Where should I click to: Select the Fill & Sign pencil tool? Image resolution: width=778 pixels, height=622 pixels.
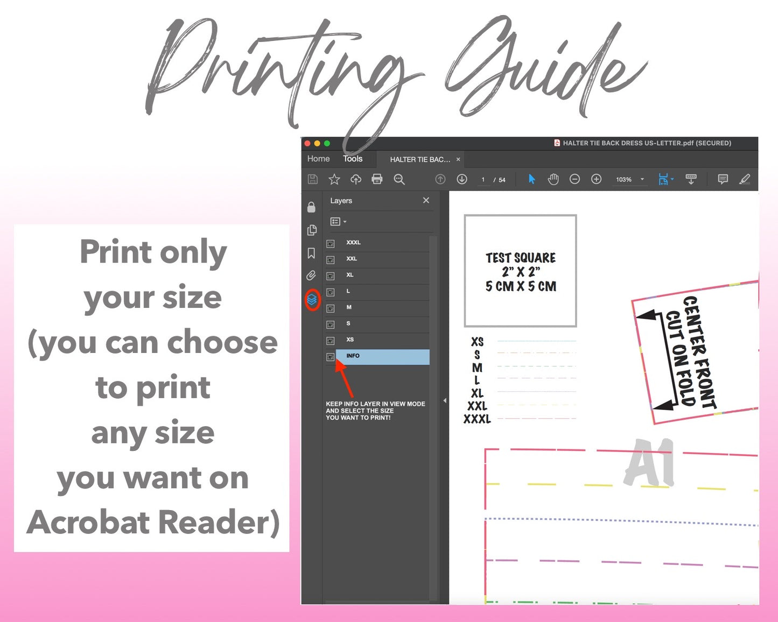[x=746, y=179]
